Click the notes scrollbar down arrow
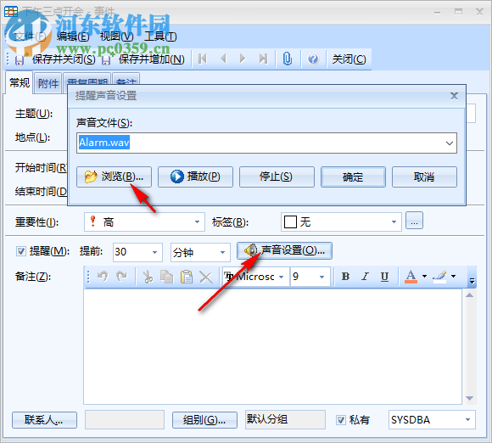Viewport: 492px width, 443px height. click(469, 398)
